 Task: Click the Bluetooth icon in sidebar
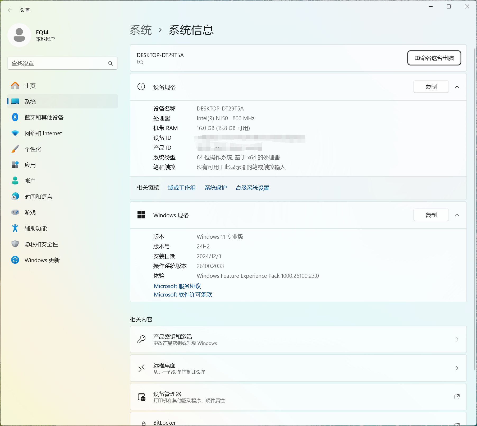[15, 117]
